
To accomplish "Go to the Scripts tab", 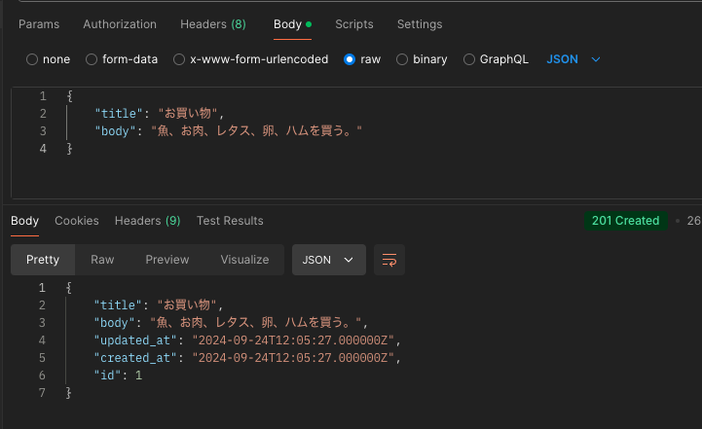I will pos(354,24).
